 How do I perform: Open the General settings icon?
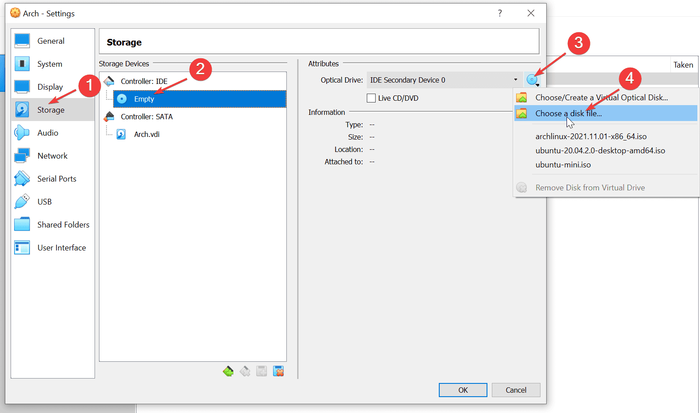(x=22, y=41)
